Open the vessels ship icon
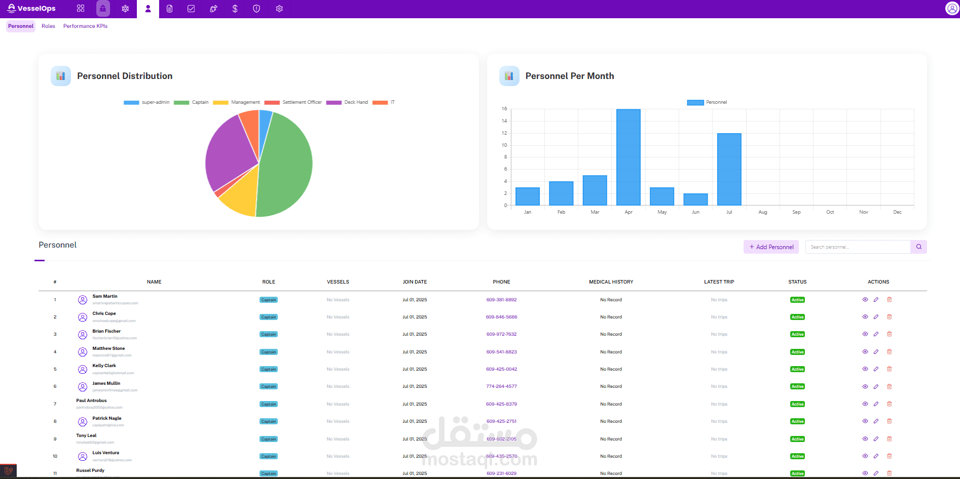 [x=103, y=9]
